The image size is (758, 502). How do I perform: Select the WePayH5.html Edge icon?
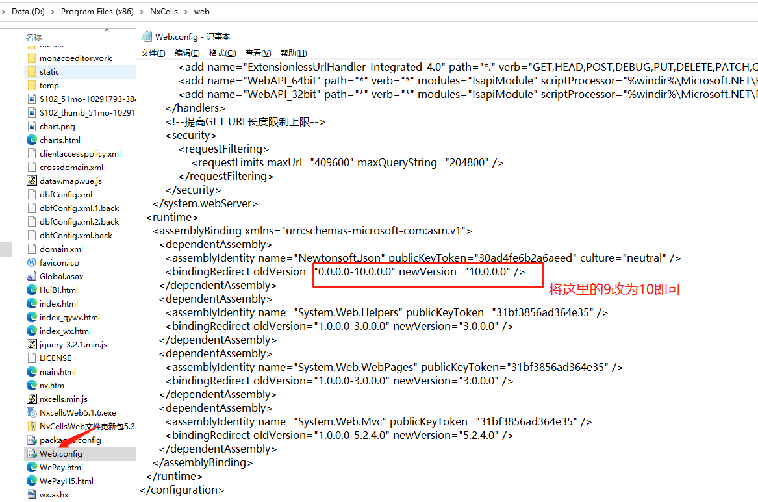32,481
